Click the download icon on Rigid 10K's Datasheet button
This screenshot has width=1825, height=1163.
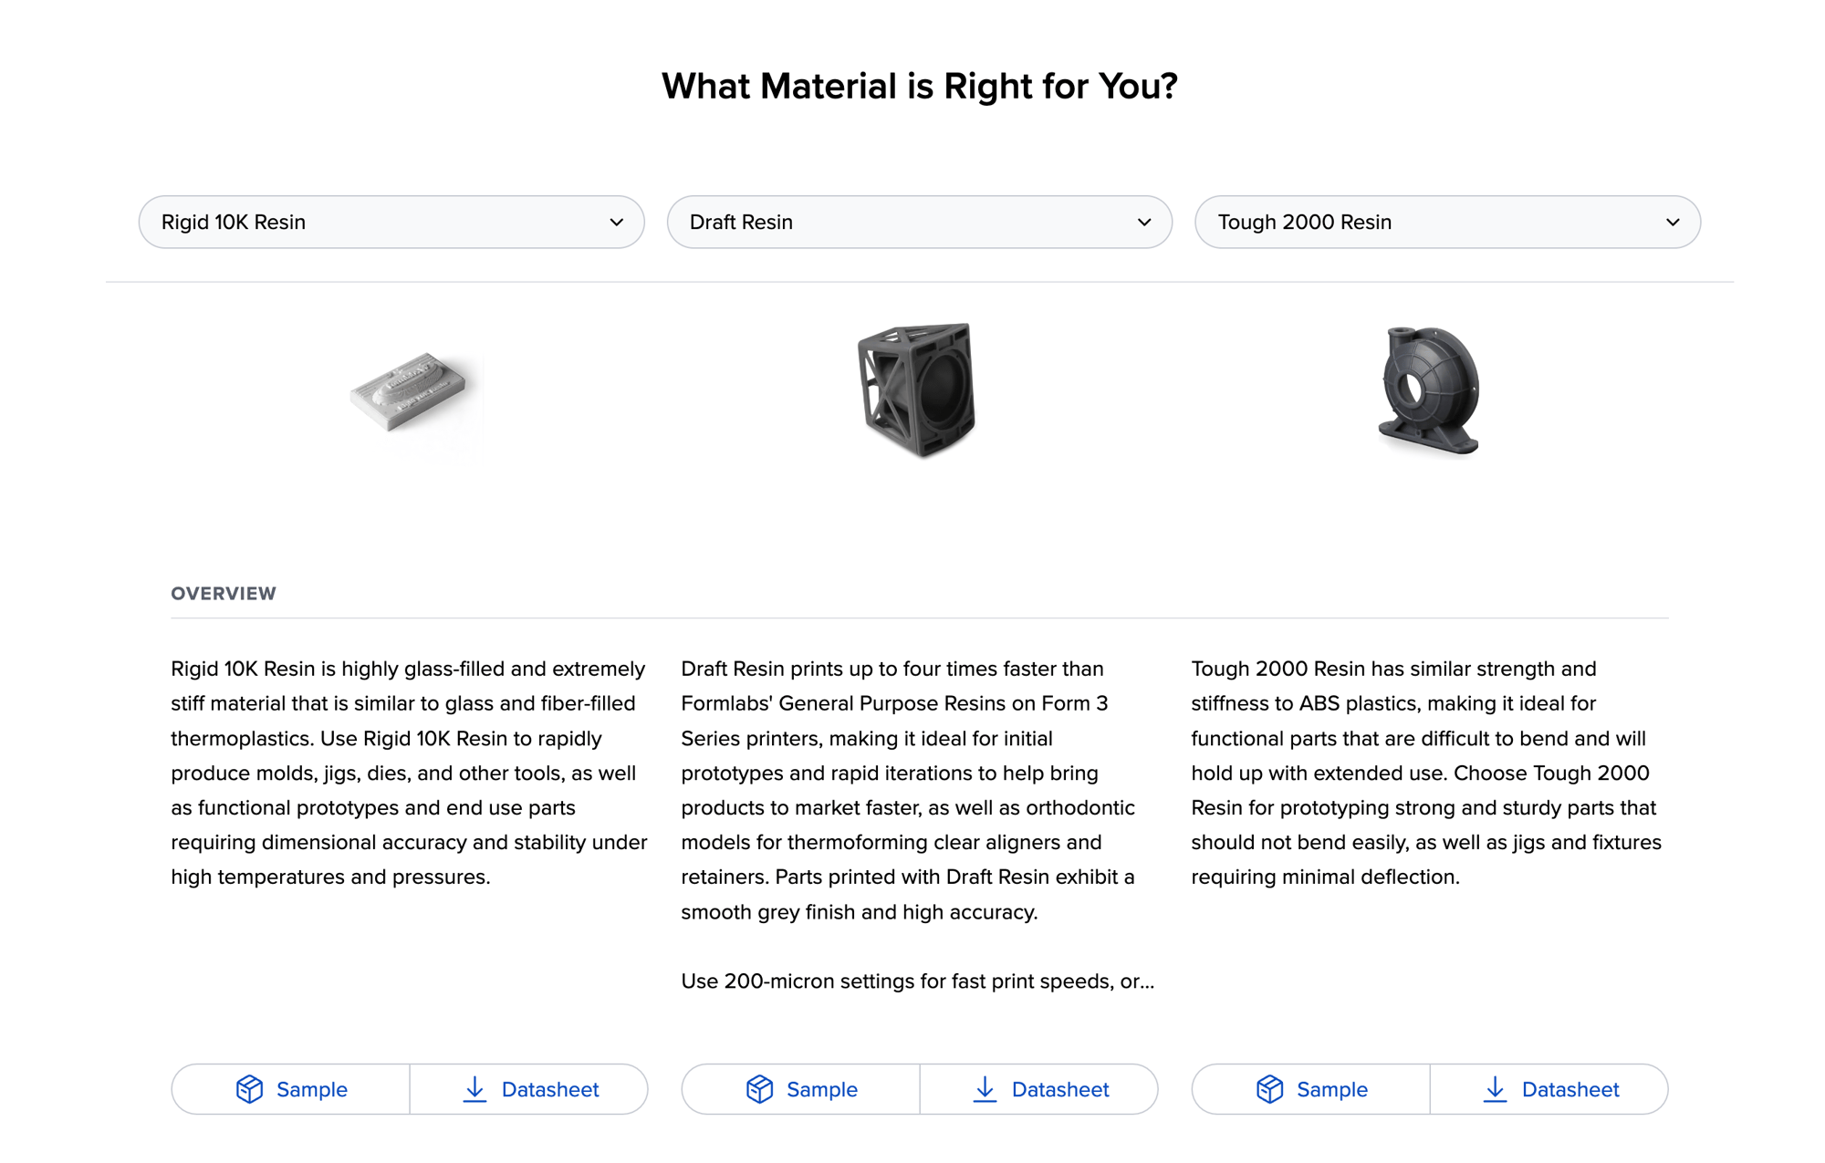[x=475, y=1089]
